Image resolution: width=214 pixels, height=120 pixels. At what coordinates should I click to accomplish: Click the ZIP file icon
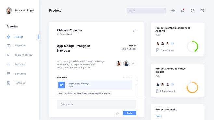click(x=61, y=85)
